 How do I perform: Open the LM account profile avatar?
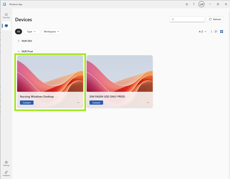[x=202, y=4]
